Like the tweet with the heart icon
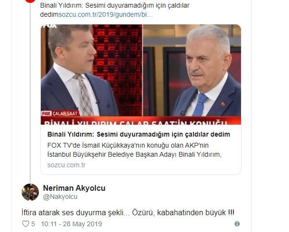The image size is (289, 232). point(25,224)
